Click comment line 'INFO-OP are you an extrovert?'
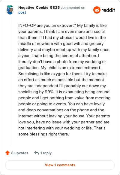The height and width of the screenshot is (175, 120). [62, 25]
